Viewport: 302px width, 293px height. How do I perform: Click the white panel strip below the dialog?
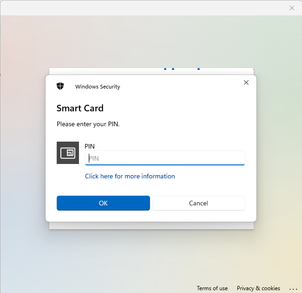151,226
